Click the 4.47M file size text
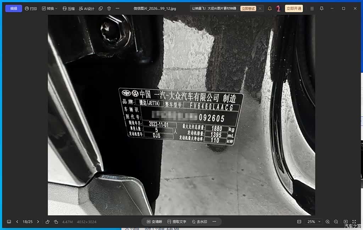Image resolution: width=363 pixels, height=230 pixels. point(67,222)
